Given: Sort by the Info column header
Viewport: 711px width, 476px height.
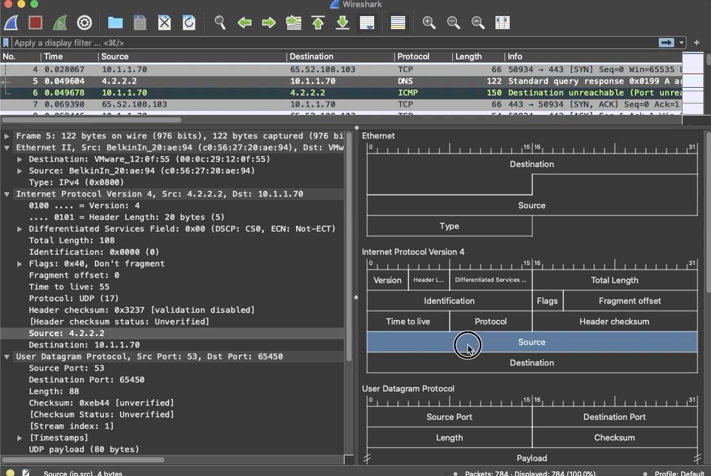Looking at the screenshot, I should (593, 57).
